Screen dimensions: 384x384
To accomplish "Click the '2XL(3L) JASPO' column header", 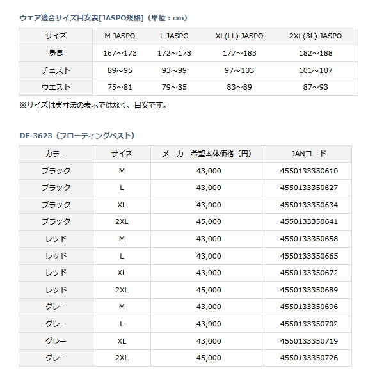I will (316, 36).
